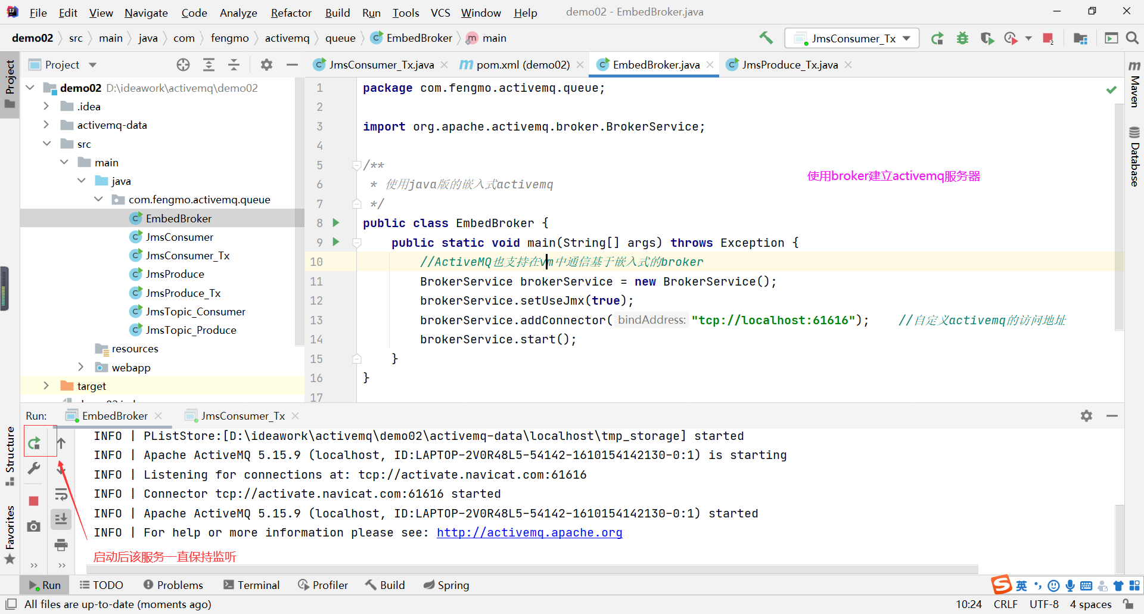Screen dimensions: 1144x614
Task: Open the Problems tool window
Action: coord(173,585)
